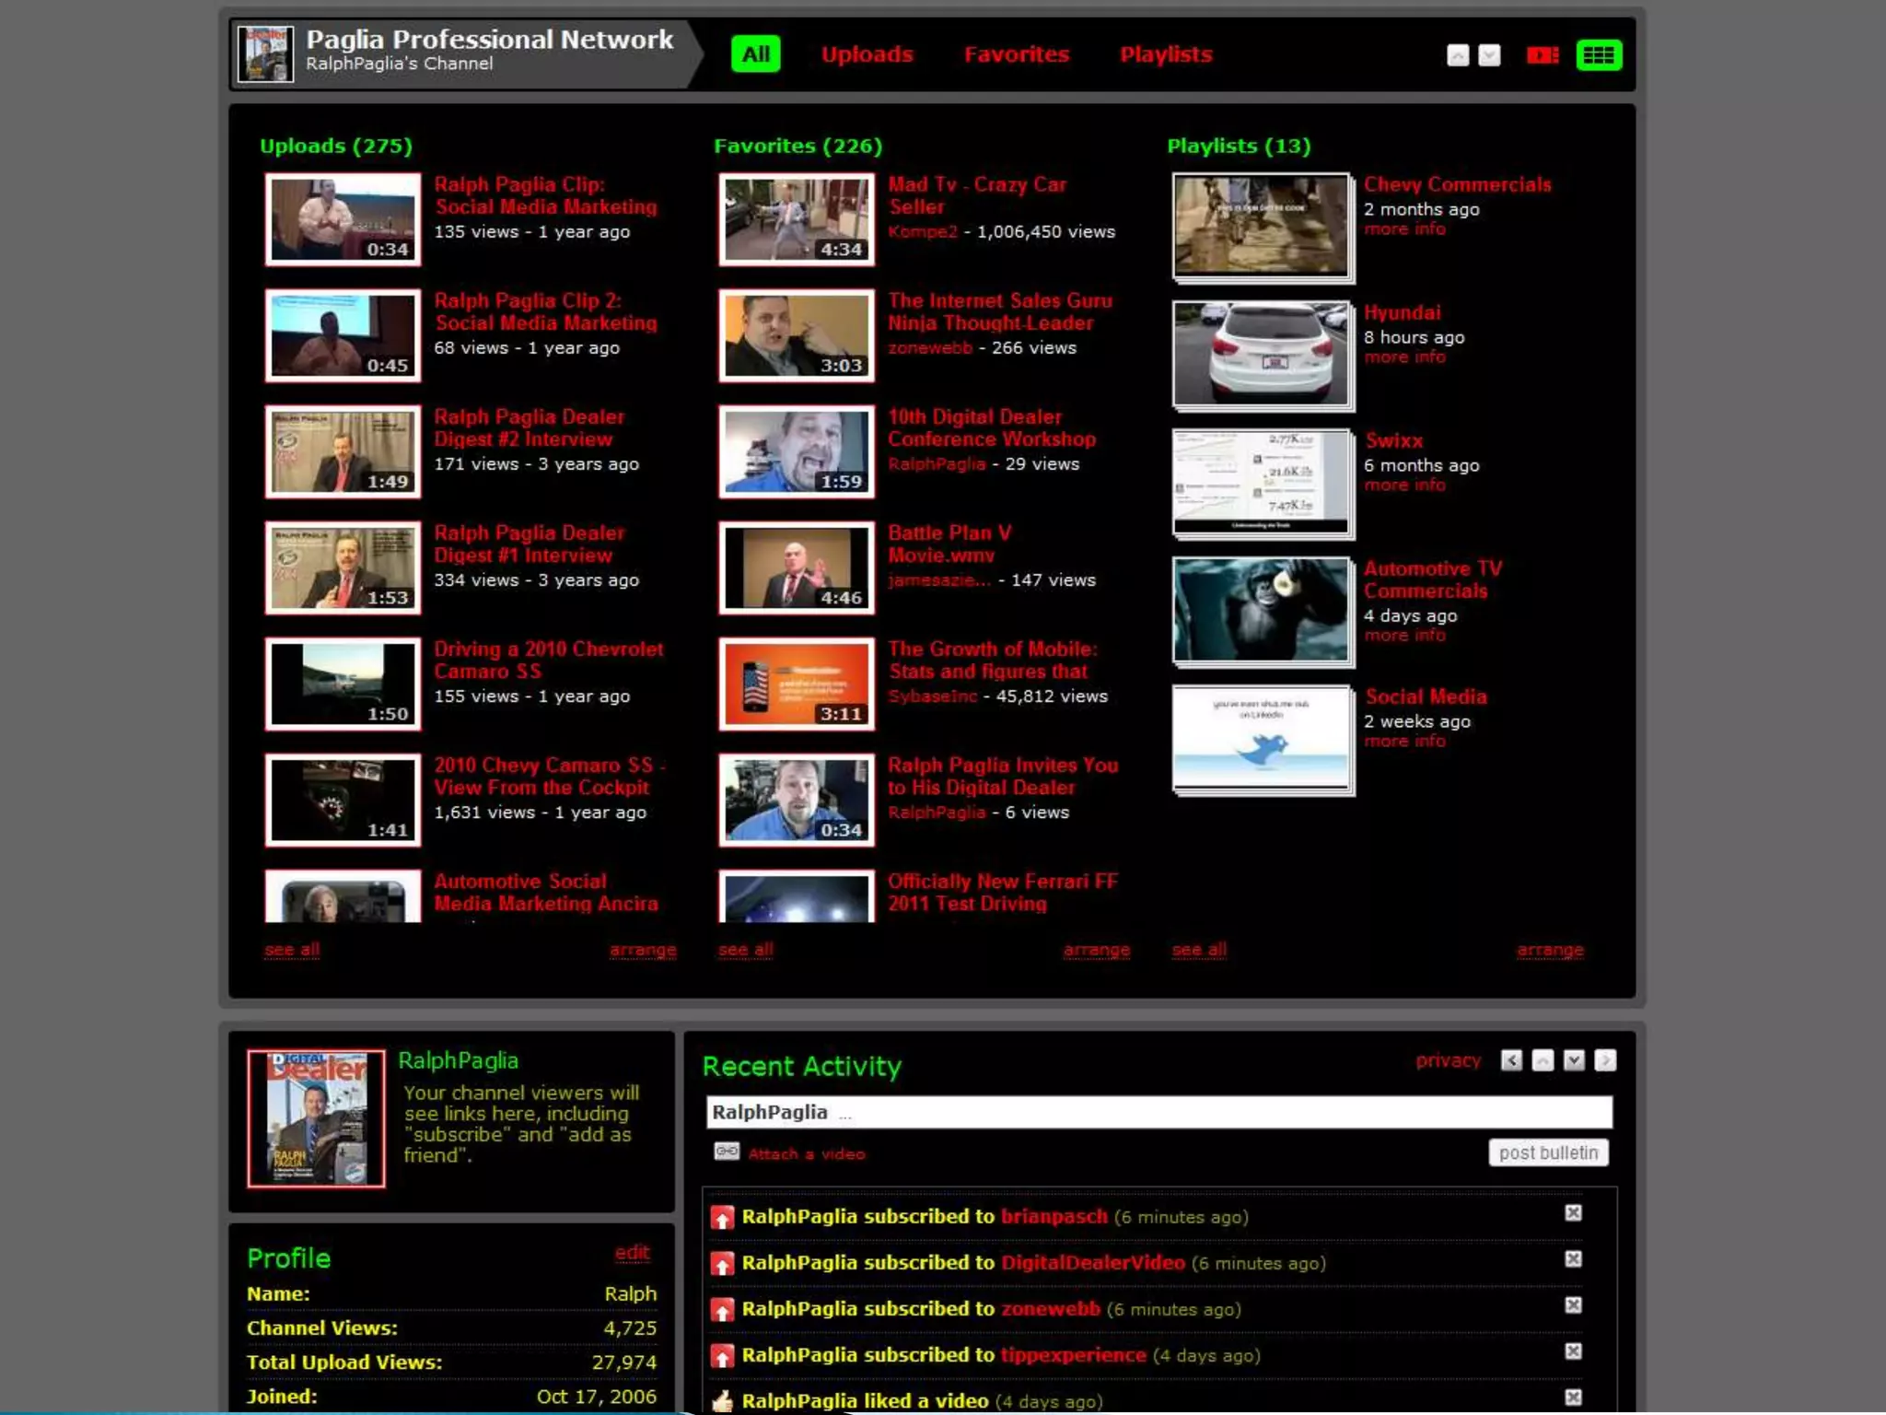Remove the zonewebb subscription activity entry

coord(1573,1305)
